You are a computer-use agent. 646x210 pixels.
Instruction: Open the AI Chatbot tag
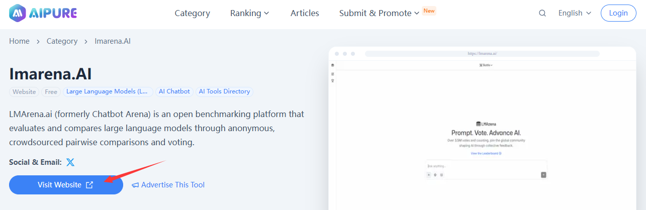174,92
